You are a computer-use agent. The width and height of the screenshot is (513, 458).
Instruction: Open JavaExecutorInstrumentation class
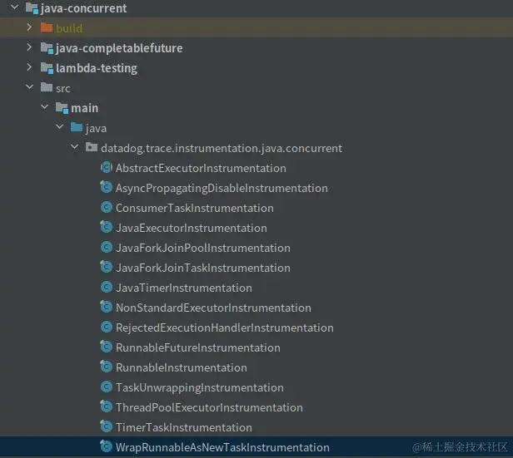tap(192, 228)
